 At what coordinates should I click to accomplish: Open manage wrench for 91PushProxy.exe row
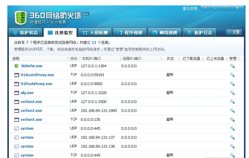click(232, 84)
